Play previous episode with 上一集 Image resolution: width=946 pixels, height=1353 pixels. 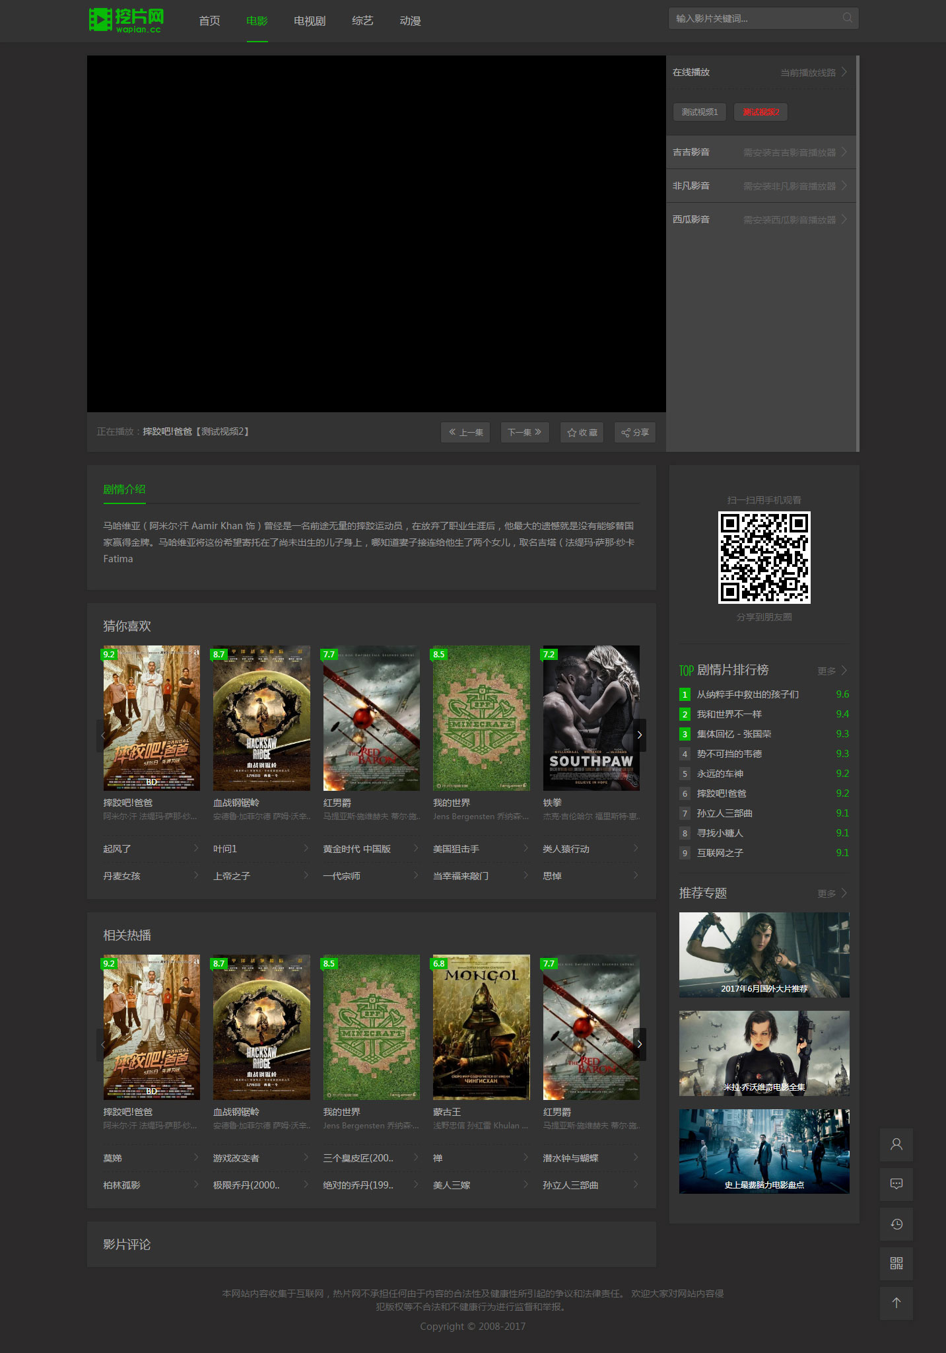pos(465,432)
